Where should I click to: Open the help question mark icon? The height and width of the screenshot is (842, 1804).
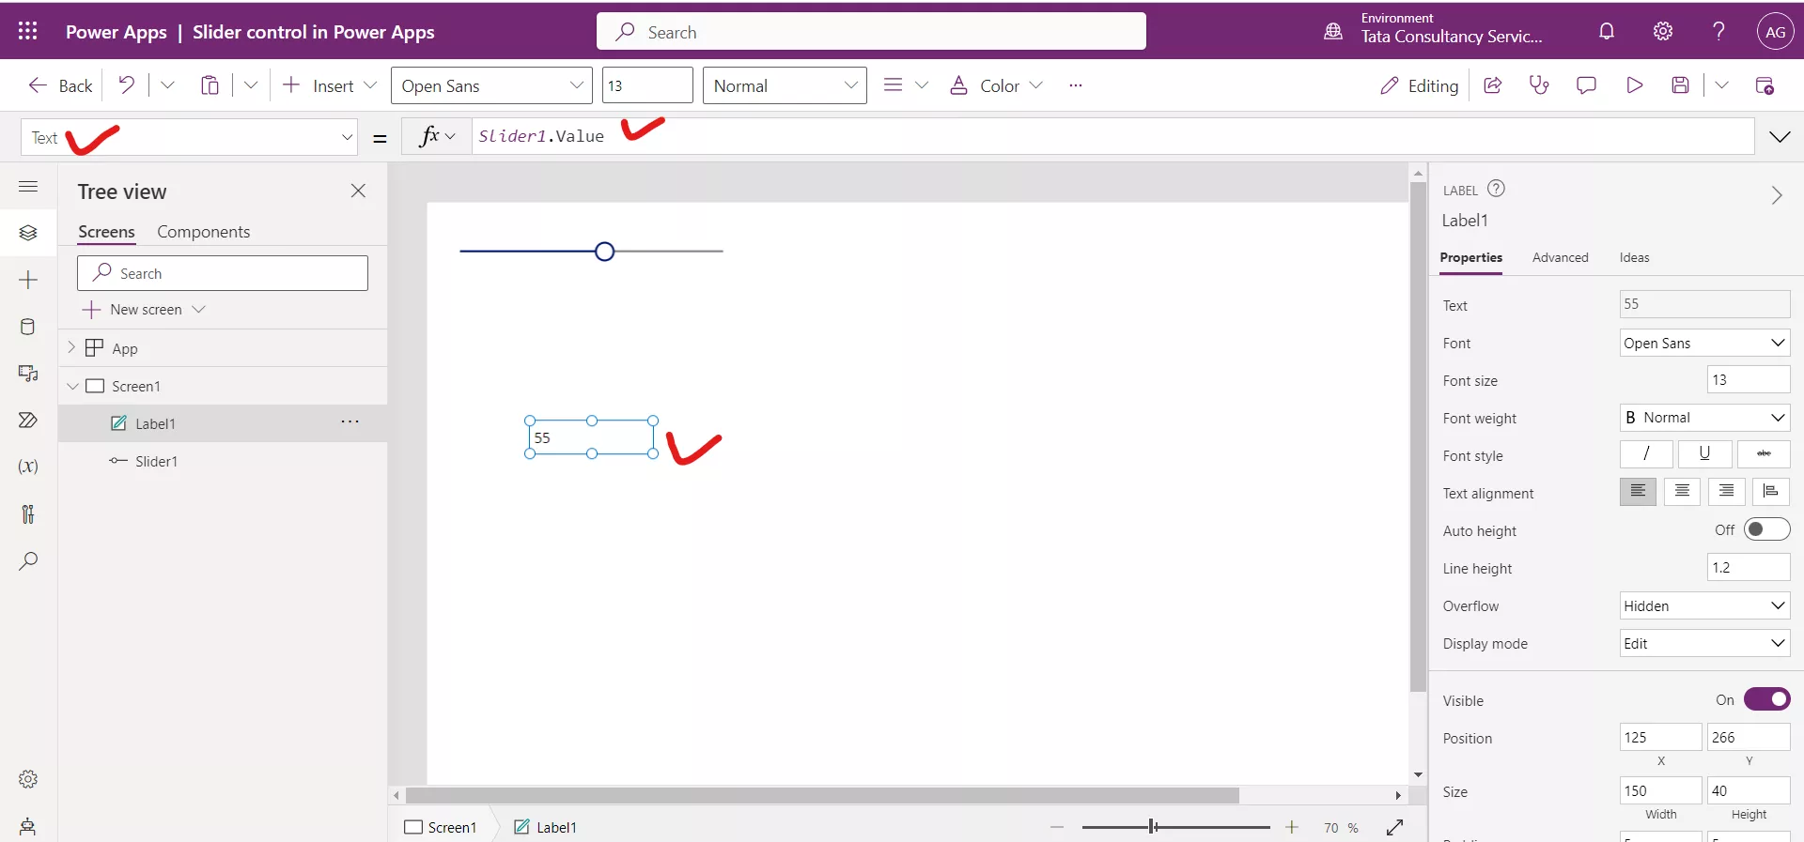1718,31
